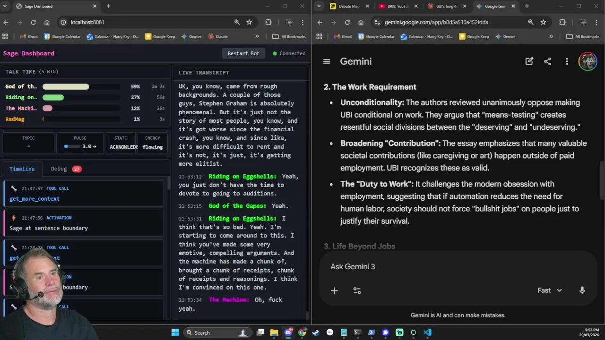Screen dimensions: 605x340
Task: Reload the localhost:8081 page
Action: coord(33,22)
